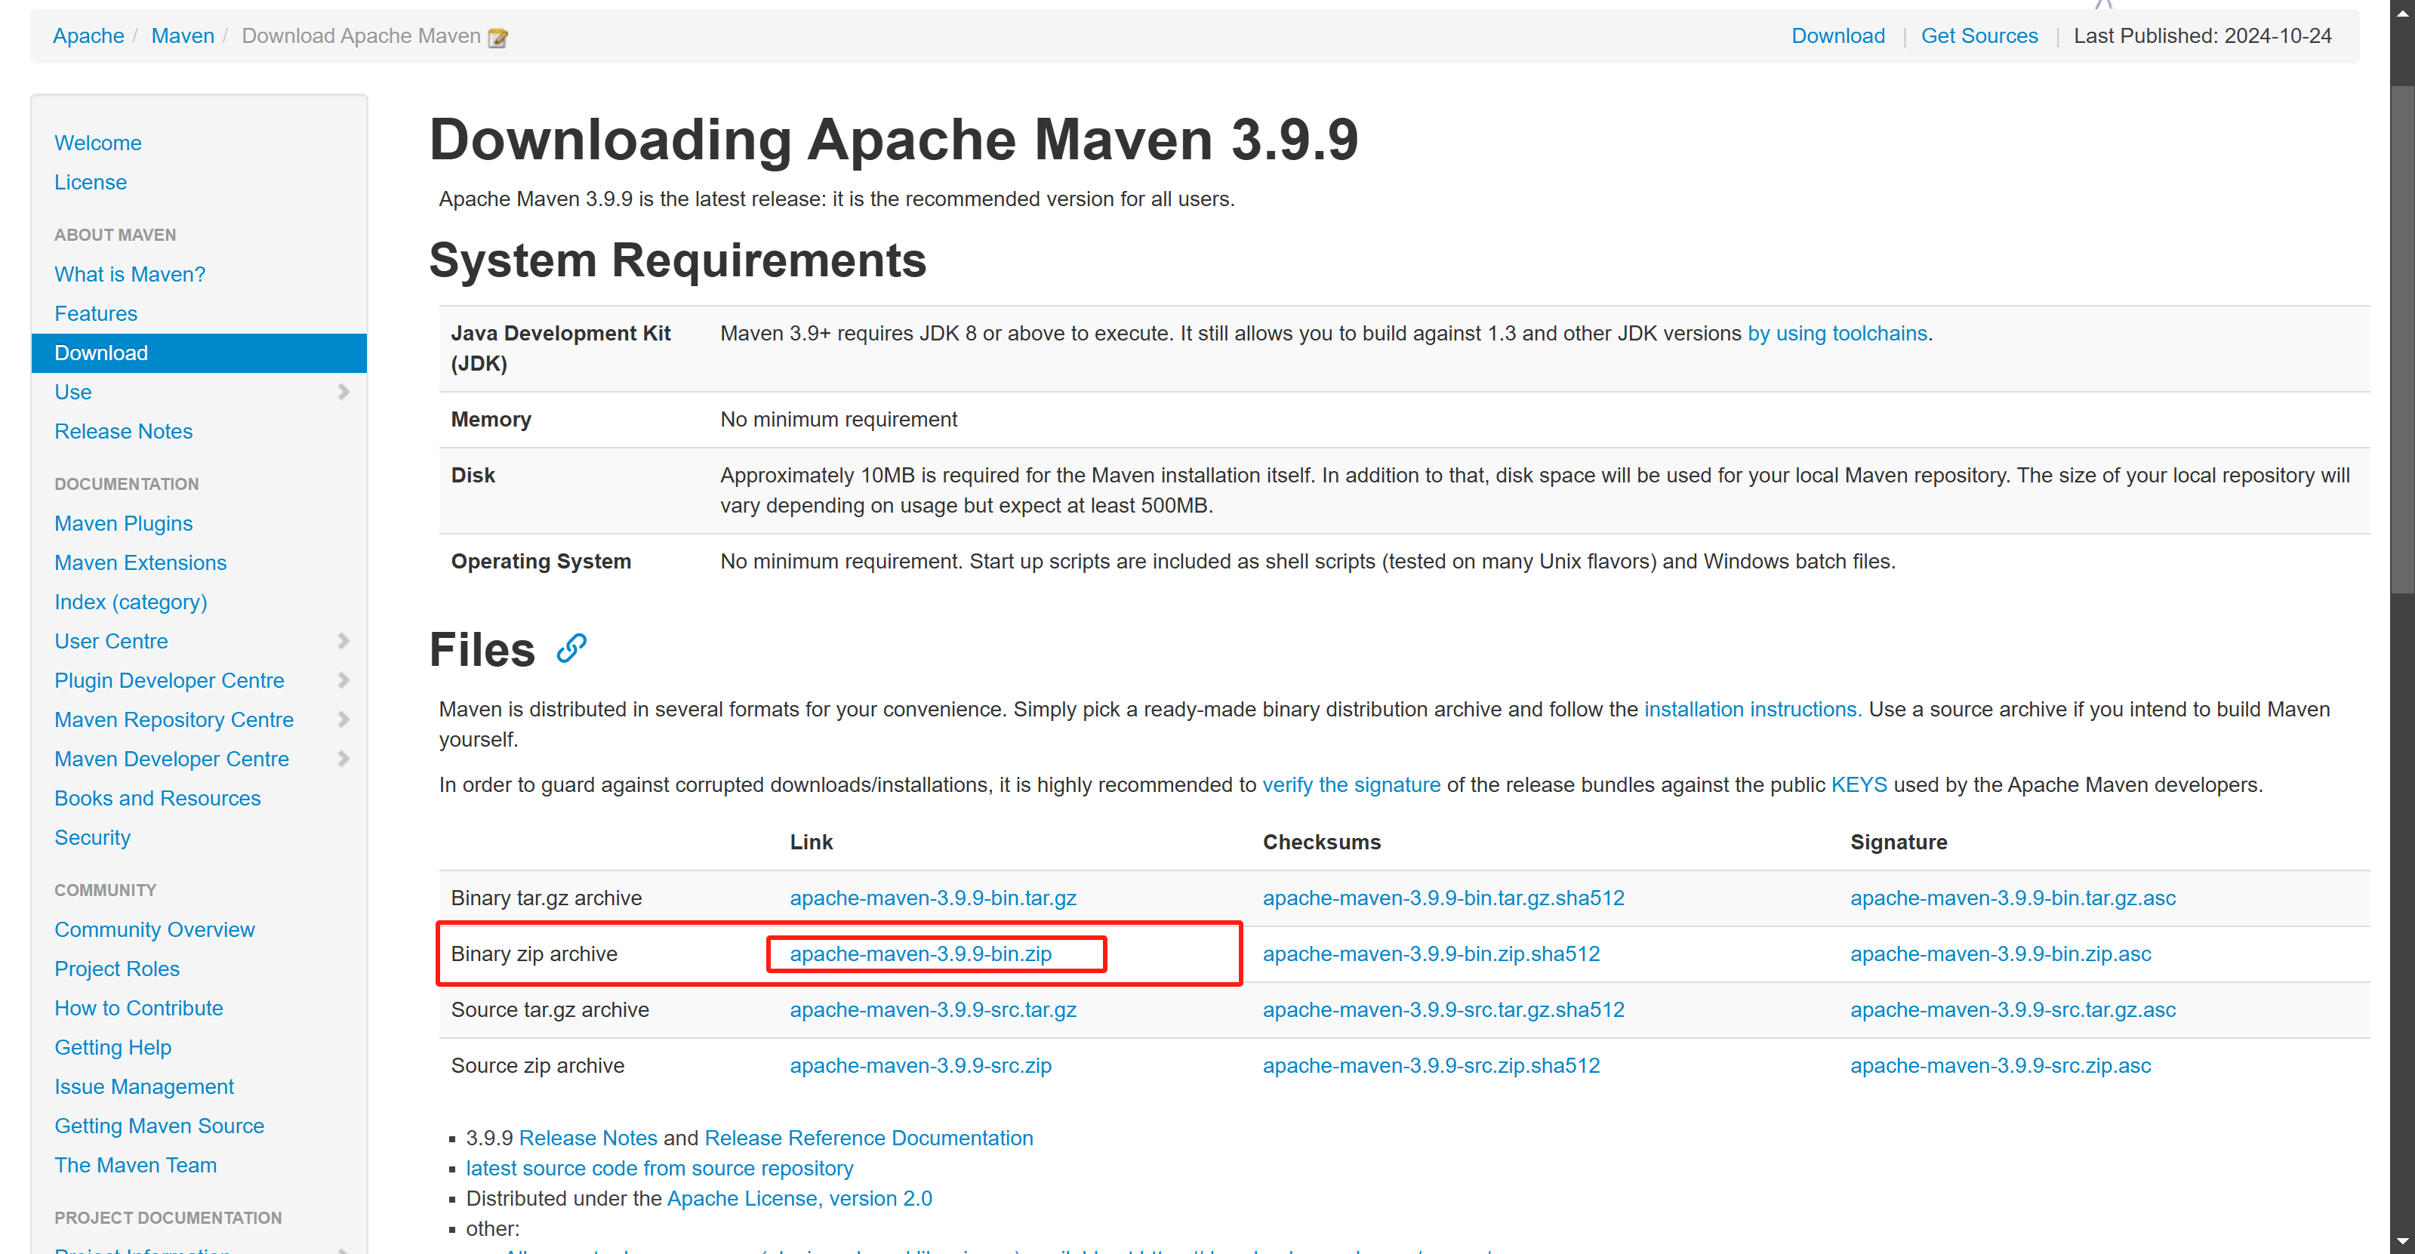Expand the Plugin Developer Centre chevron
The height and width of the screenshot is (1254, 2415).
click(x=343, y=680)
